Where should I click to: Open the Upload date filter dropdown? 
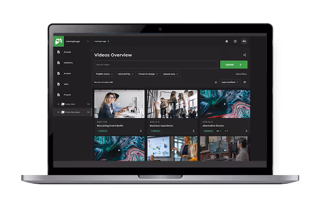171,74
